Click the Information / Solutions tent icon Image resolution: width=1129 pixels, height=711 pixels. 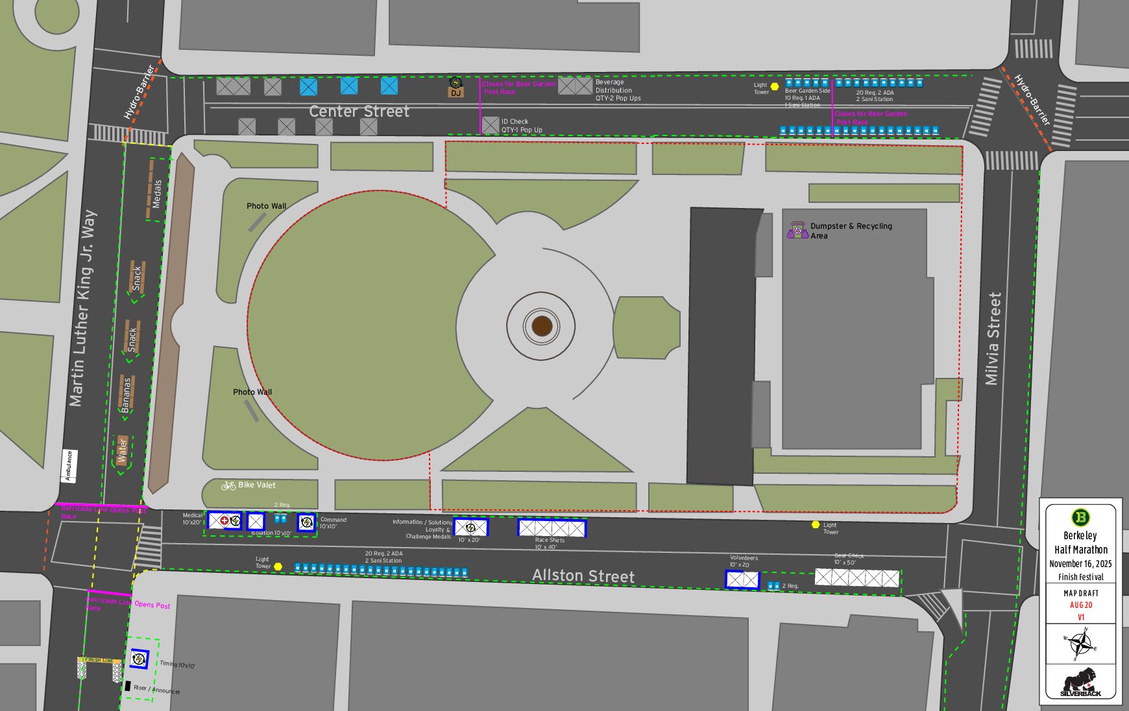[470, 528]
